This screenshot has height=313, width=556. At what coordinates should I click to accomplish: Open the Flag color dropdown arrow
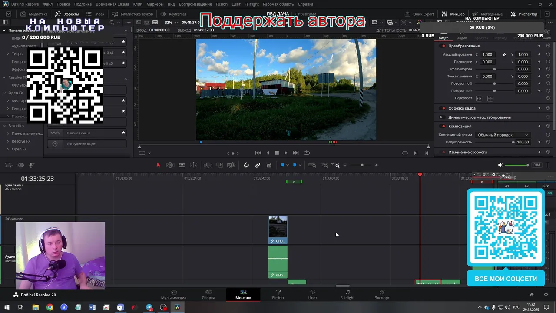(288, 165)
